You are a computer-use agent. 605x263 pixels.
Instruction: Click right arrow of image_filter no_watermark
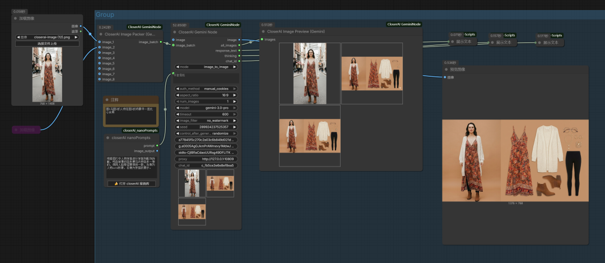pos(235,121)
